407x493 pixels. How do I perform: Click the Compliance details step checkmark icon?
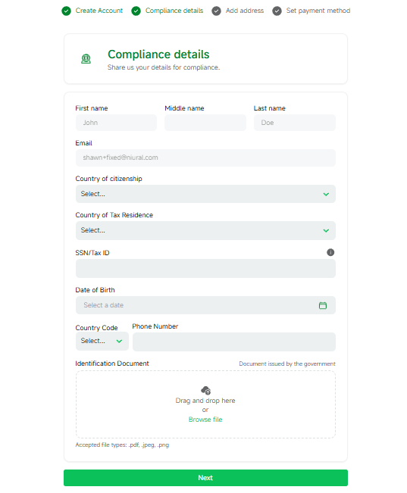(x=136, y=11)
